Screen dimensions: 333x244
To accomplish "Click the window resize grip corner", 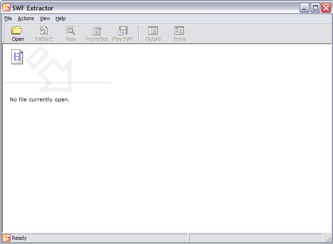I will coord(328,238).
